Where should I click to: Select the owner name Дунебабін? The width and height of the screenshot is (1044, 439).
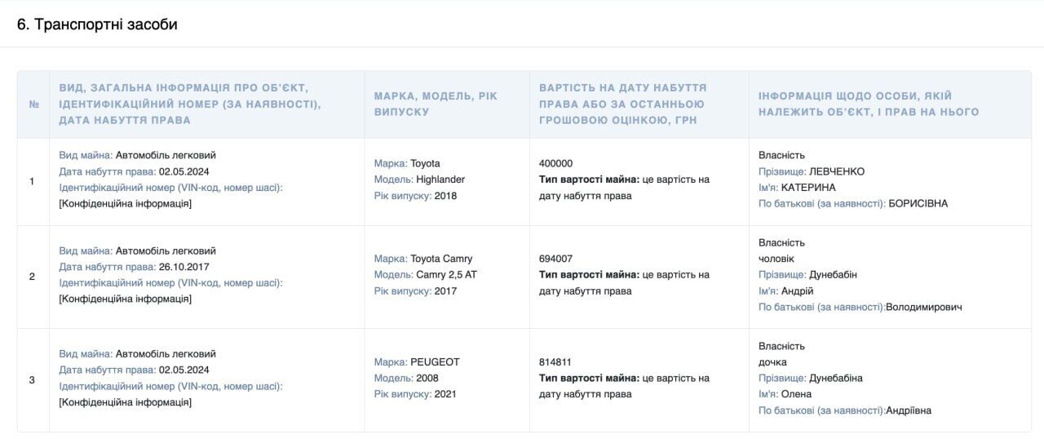tap(833, 275)
